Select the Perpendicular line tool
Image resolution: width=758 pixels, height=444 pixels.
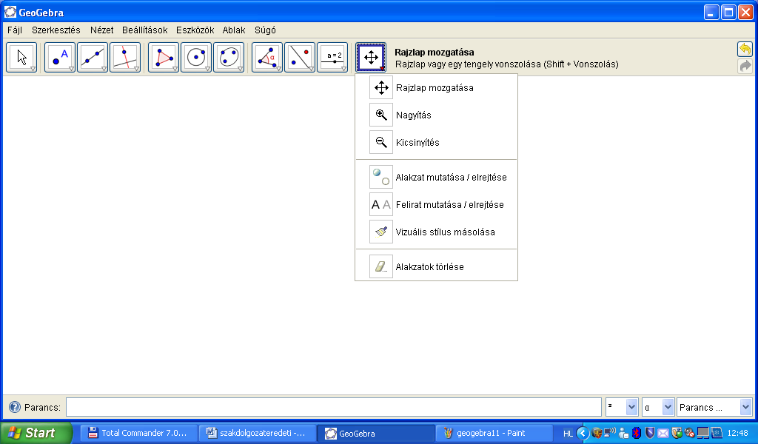125,58
